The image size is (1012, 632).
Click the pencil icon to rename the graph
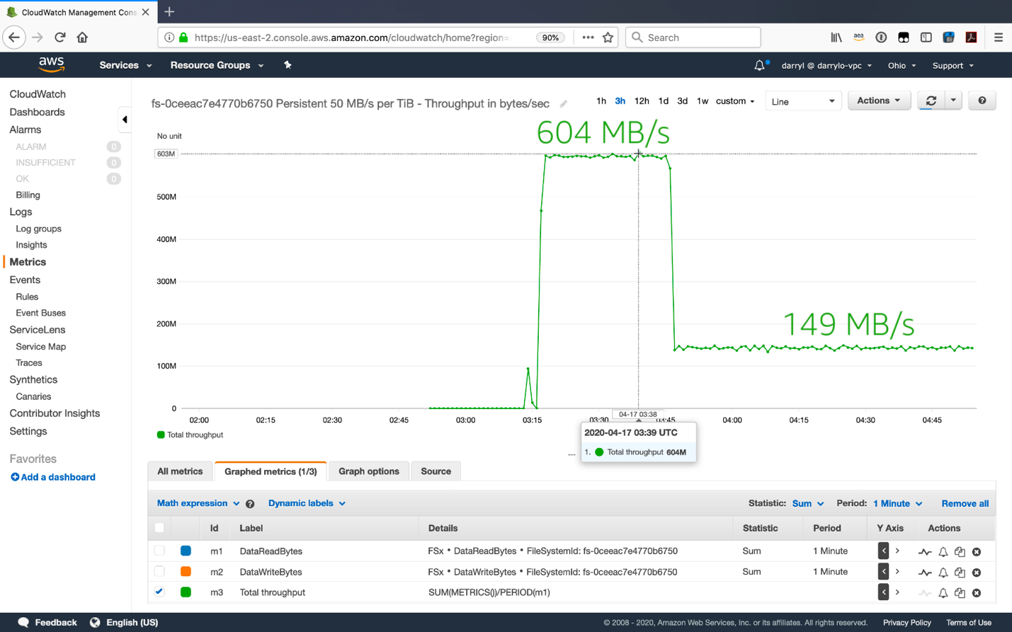pos(563,103)
